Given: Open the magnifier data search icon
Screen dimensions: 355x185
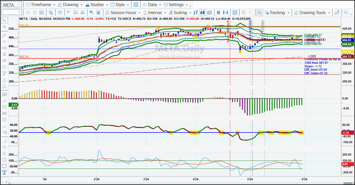Looking at the screenshot, I should tap(51, 12).
